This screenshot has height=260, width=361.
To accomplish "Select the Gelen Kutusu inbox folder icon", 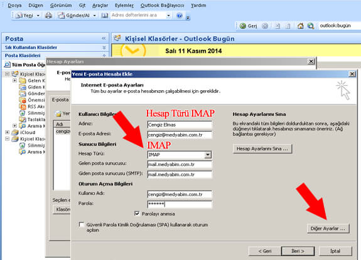I will click(23, 80).
